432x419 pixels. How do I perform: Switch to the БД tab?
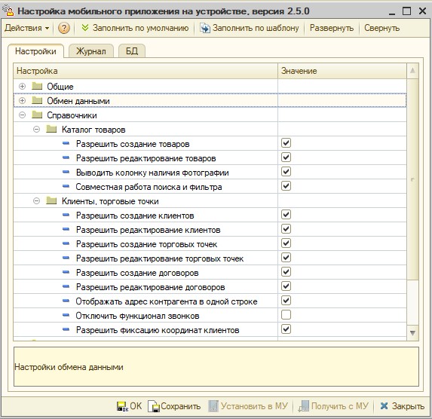132,51
